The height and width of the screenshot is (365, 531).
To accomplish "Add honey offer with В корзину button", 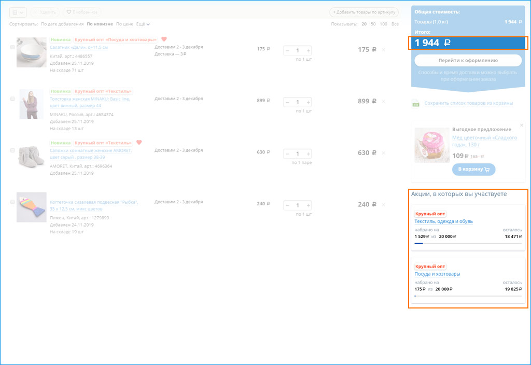I will click(x=473, y=170).
